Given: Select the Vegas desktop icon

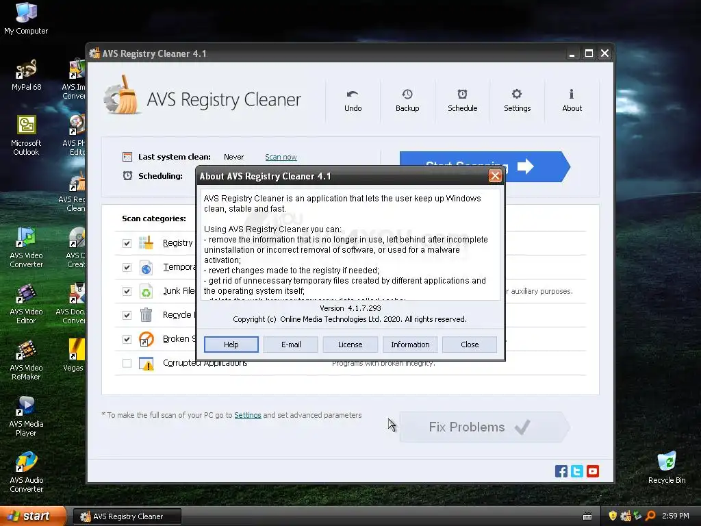Looking at the screenshot, I should [x=73, y=355].
